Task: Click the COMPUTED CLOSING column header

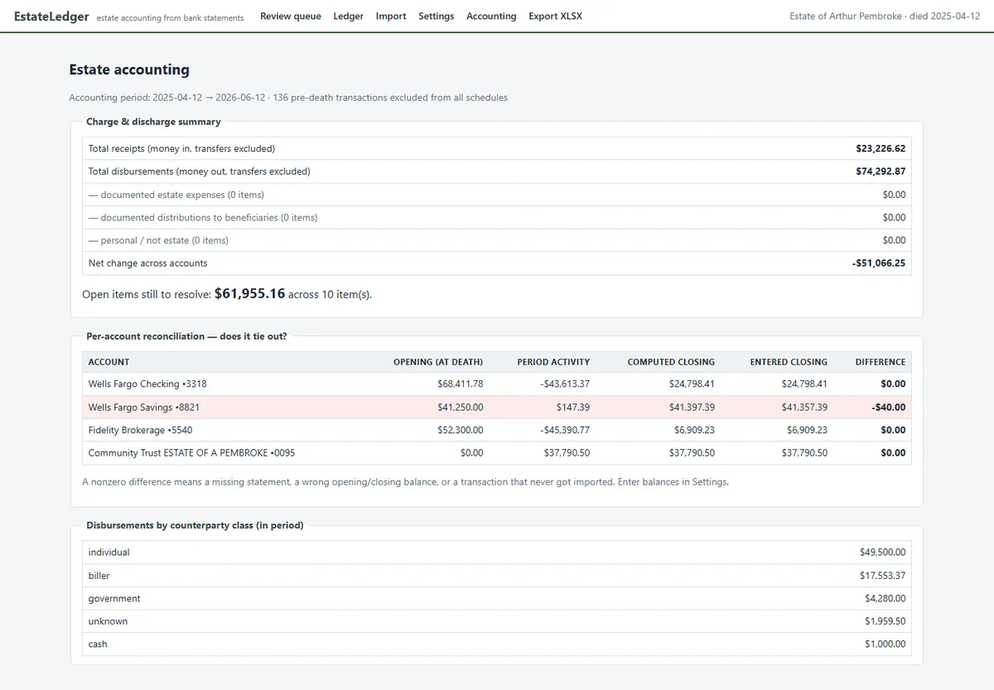Action: point(671,362)
